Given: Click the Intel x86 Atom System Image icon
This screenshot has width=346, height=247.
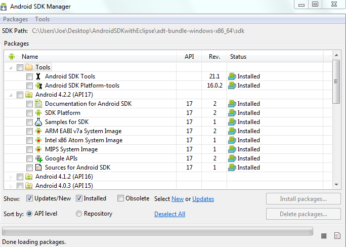Looking at the screenshot, I should tap(38, 140).
